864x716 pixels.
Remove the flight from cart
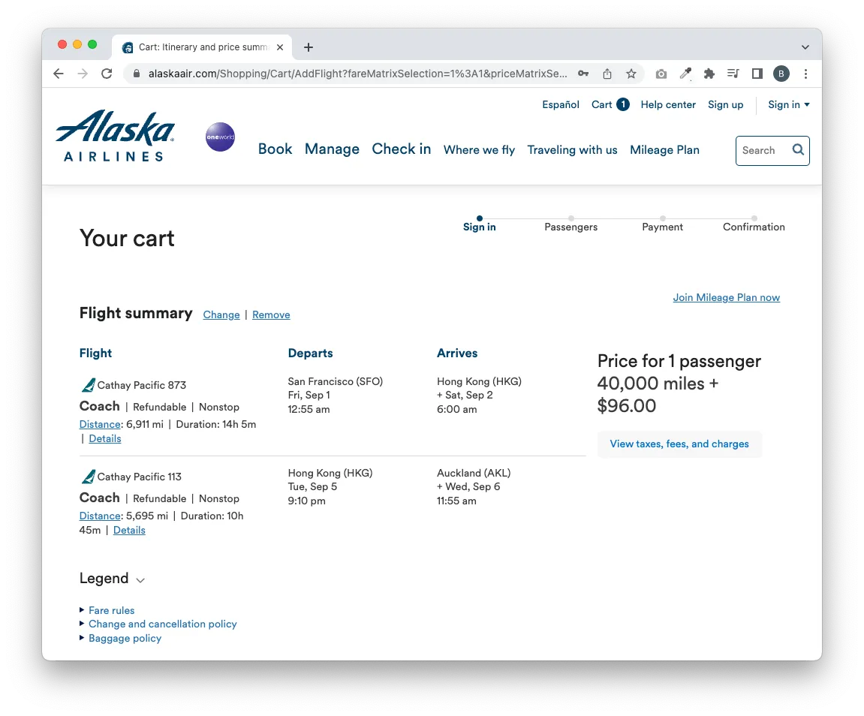coord(271,315)
